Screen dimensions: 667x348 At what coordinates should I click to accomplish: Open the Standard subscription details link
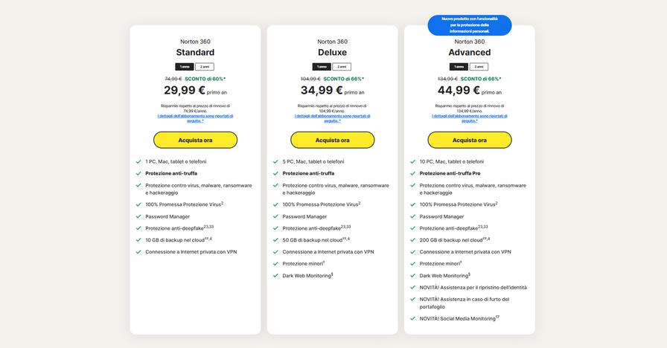pos(195,117)
